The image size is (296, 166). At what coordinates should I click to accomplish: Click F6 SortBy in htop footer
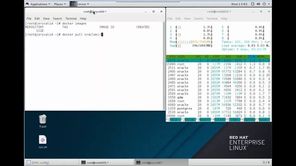pos(247,119)
